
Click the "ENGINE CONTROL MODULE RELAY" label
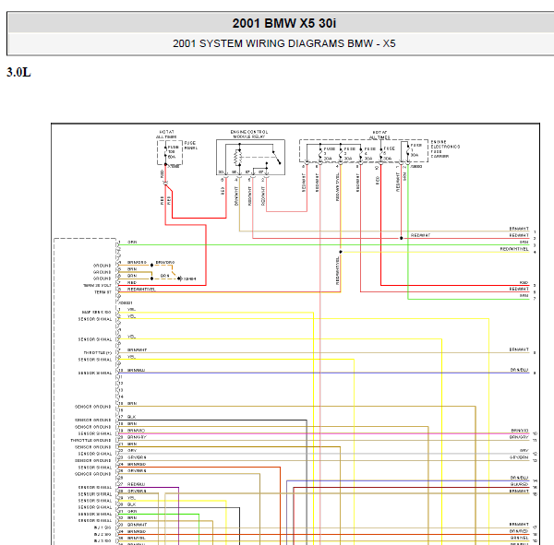249,134
